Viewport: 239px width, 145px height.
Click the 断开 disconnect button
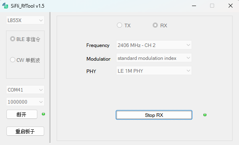22,114
